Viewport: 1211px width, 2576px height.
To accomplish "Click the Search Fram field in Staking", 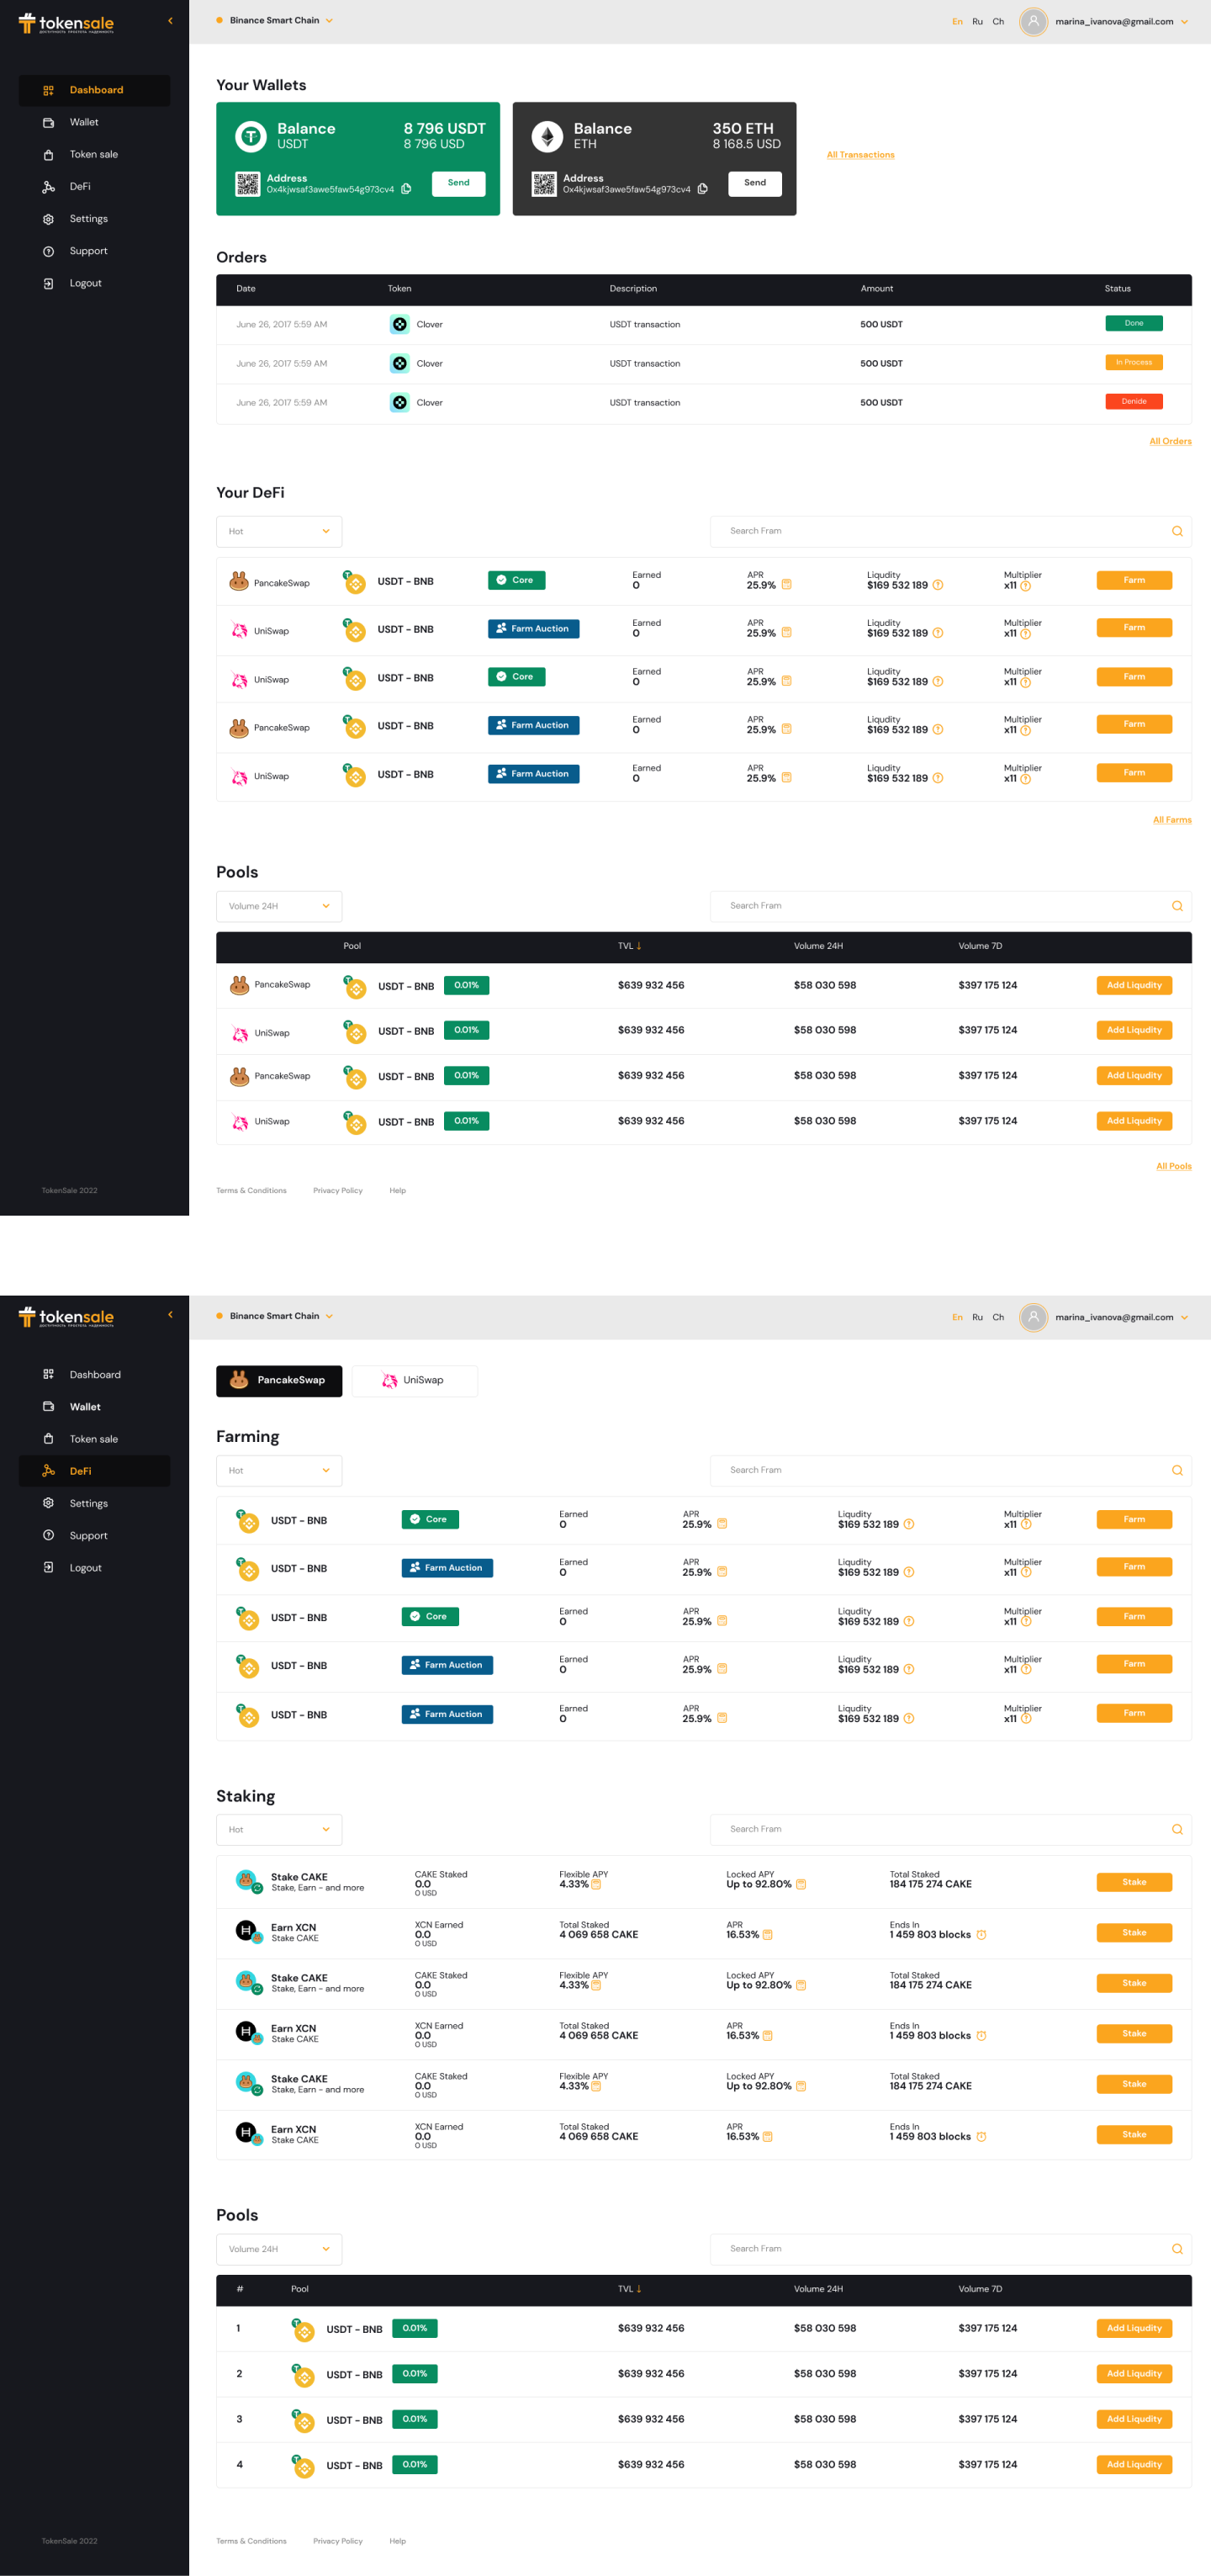I will [x=940, y=1829].
